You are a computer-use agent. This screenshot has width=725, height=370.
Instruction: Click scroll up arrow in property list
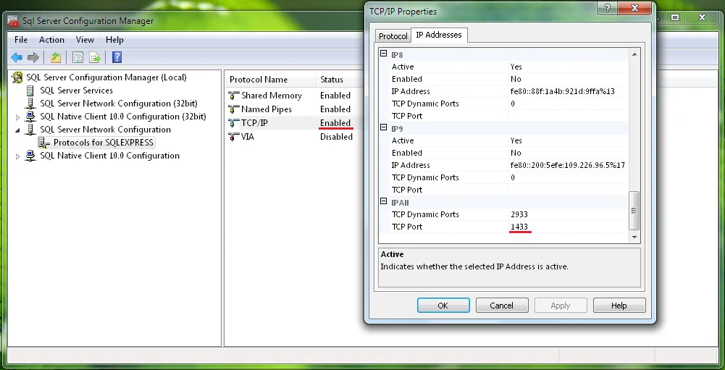pyautogui.click(x=634, y=54)
